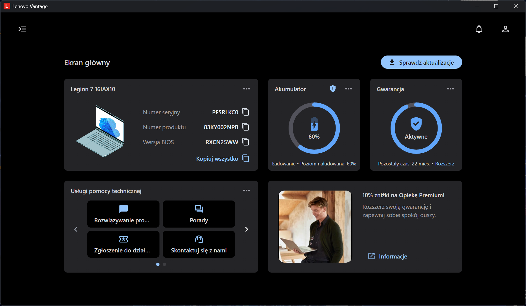
Task: Click the Rozszerz warranty link
Action: pos(444,164)
